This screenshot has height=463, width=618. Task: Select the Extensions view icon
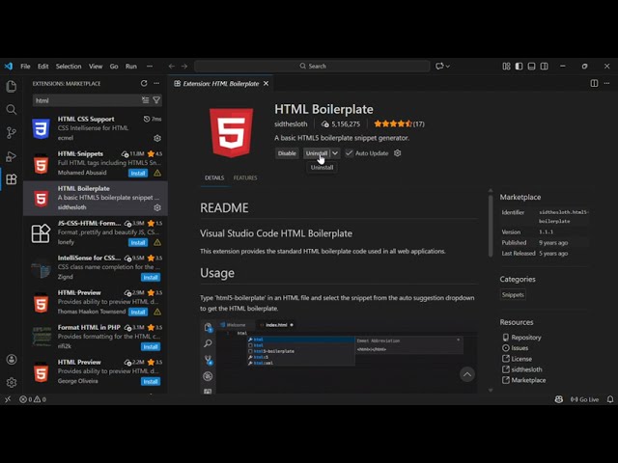coord(12,179)
